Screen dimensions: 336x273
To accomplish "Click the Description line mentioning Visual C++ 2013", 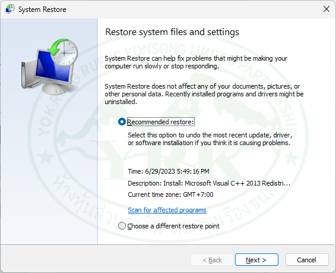I will [x=209, y=183].
